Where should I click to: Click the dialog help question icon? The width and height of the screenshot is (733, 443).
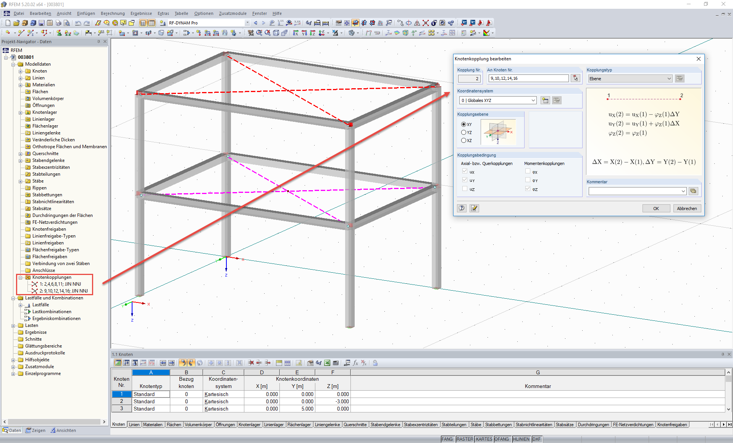tap(462, 208)
